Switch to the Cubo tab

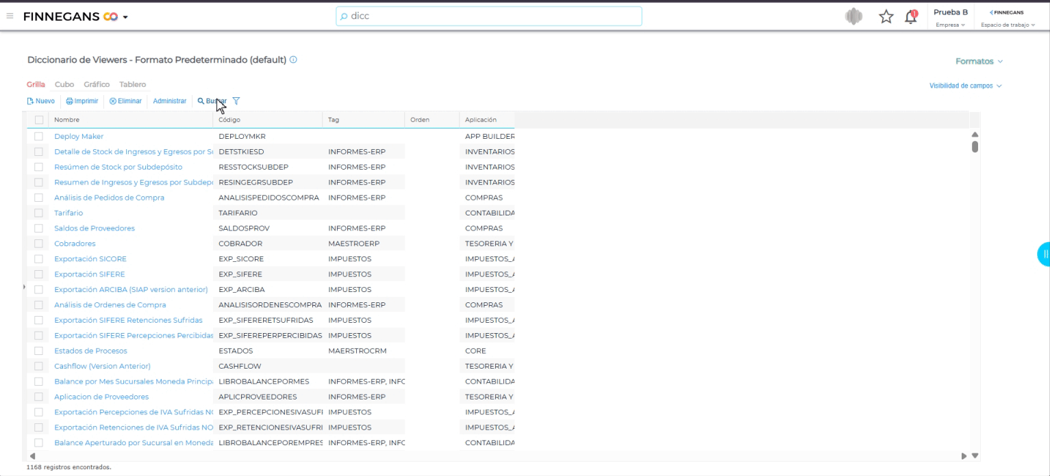coord(64,83)
